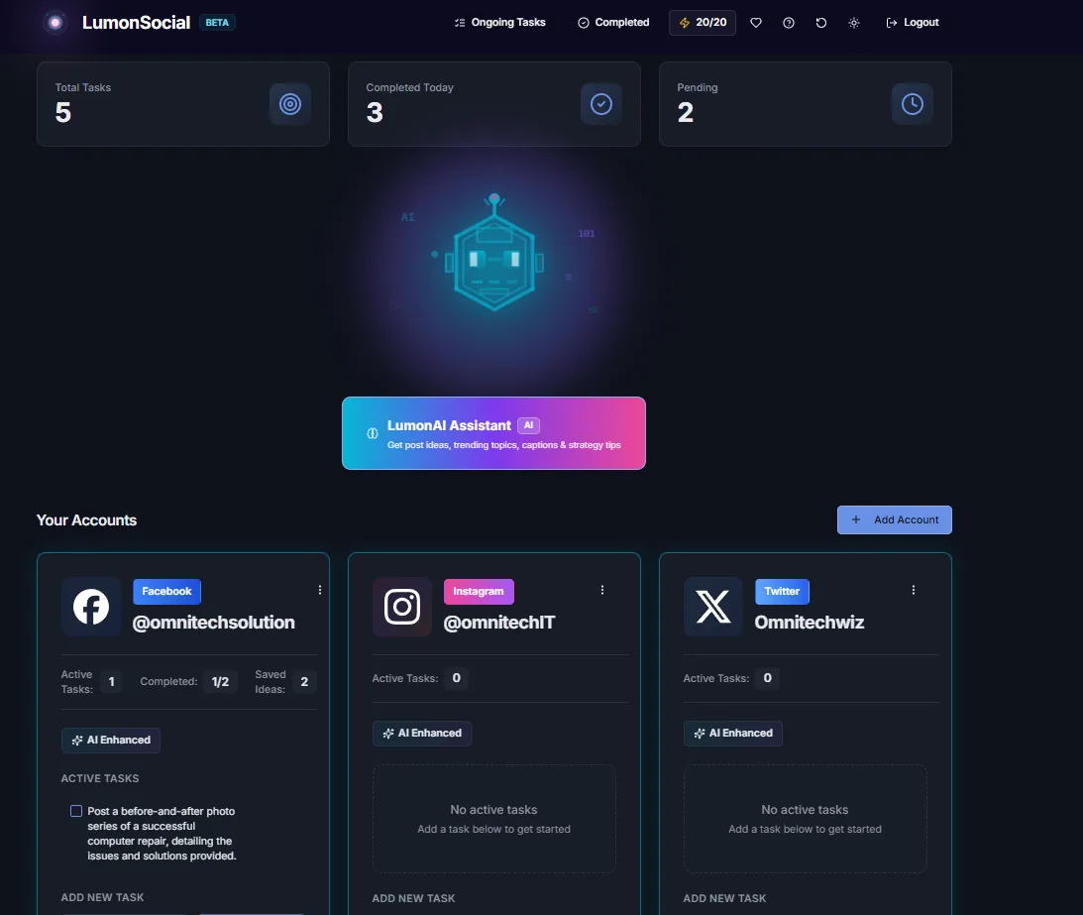Click the Completed 1/2 value
This screenshot has width=1083, height=915.
220,682
